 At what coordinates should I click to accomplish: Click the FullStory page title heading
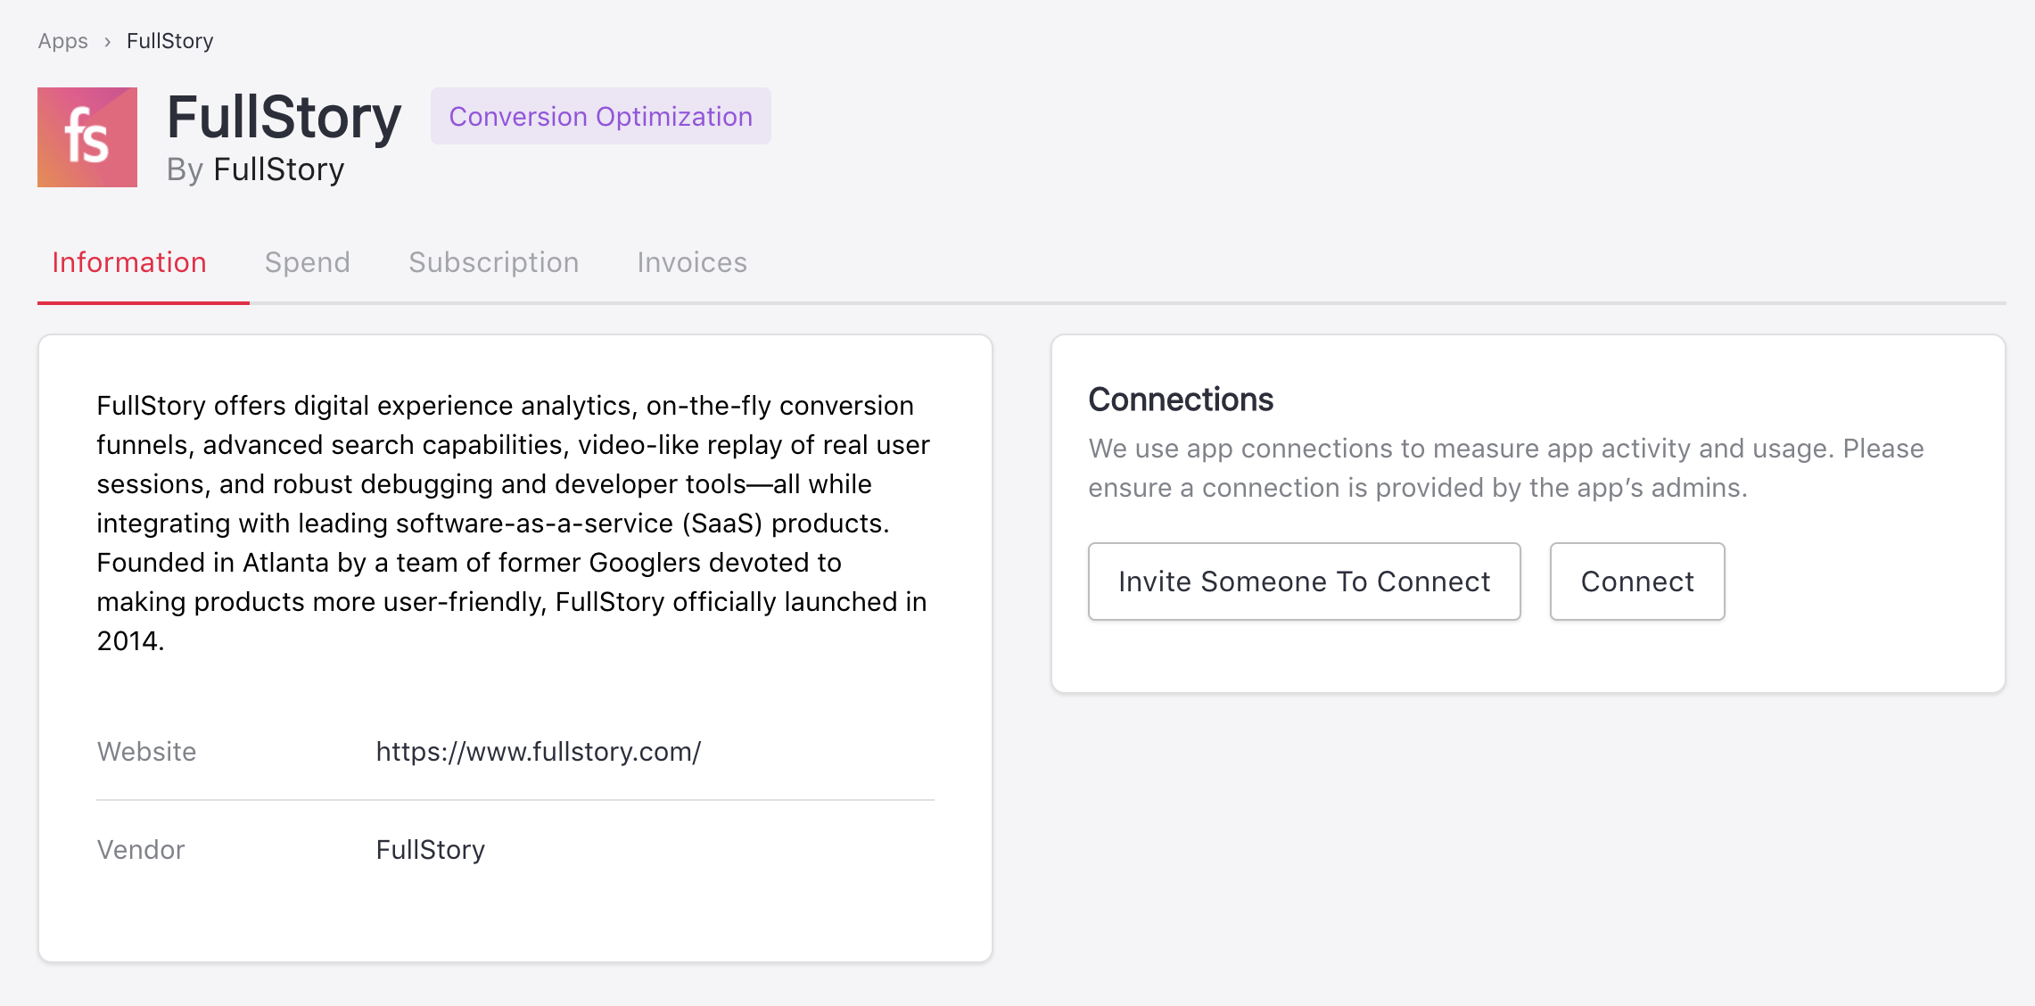tap(284, 117)
